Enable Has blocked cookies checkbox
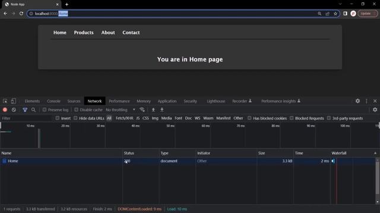Screen dimensions: 380x213 pos(249,118)
